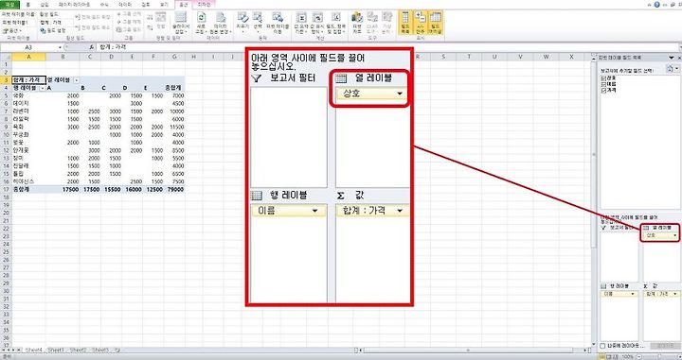682x360 pixels.
Task: Switch to the 데이터 ribbon tab
Action: click(x=125, y=5)
